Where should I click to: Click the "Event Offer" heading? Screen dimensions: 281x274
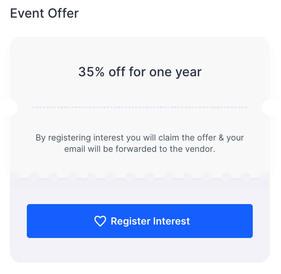pyautogui.click(x=44, y=13)
